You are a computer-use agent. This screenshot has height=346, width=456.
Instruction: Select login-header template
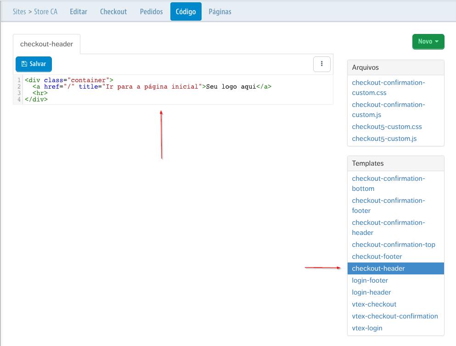click(x=371, y=292)
